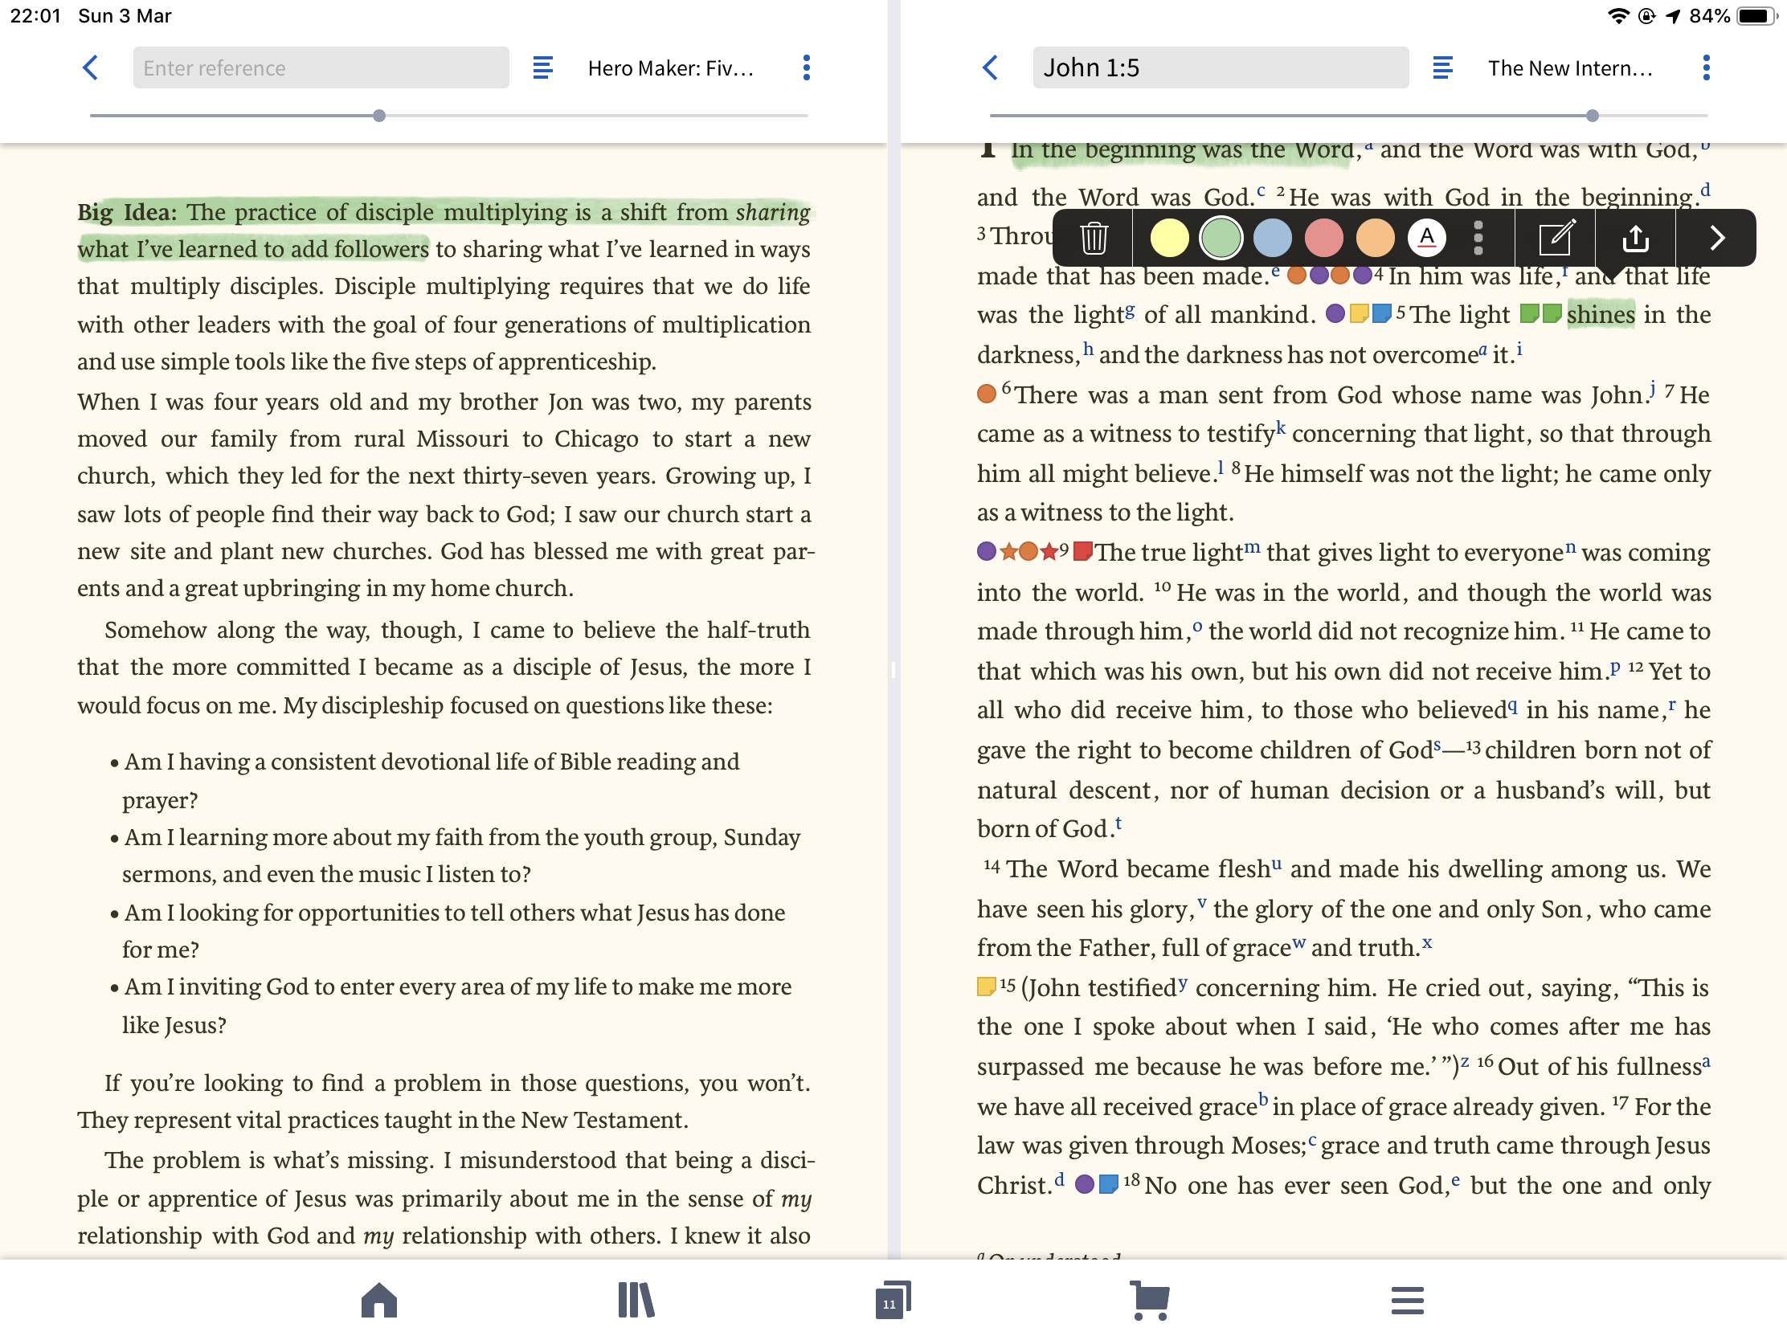The height and width of the screenshot is (1340, 1787).
Task: Select yellow highlight color
Action: [x=1169, y=239]
